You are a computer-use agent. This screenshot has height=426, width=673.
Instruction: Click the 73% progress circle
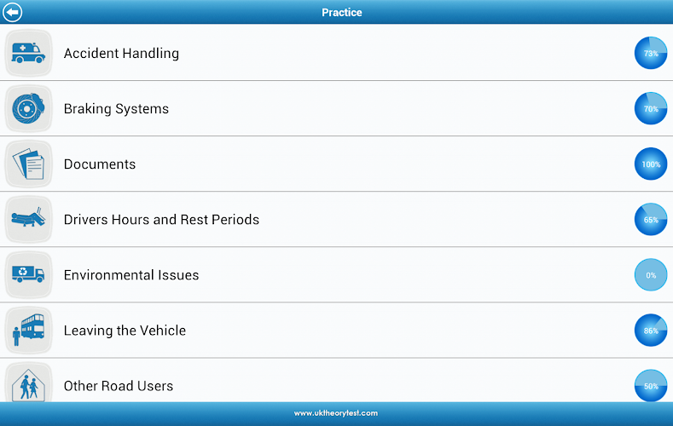pos(651,53)
